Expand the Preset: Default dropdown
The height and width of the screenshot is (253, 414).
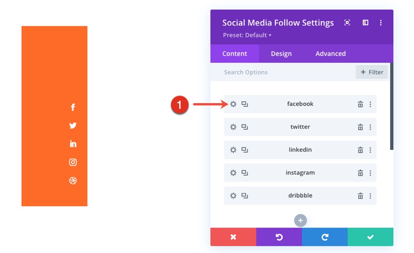click(x=247, y=35)
